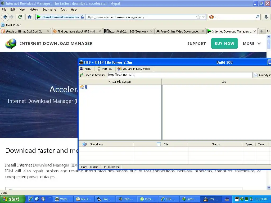Open the downloads arrow in Mypal toolbar

click(x=266, y=17)
